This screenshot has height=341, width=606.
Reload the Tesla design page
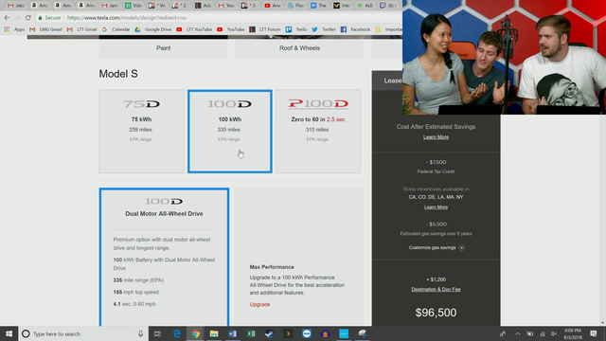(x=27, y=18)
